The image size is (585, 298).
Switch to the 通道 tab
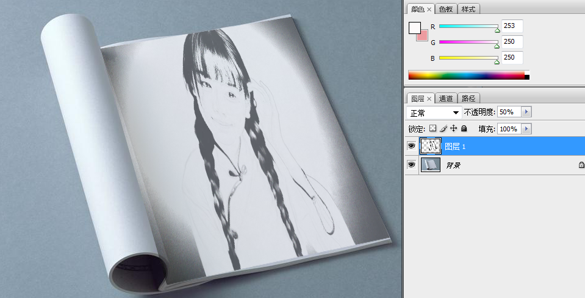point(446,98)
